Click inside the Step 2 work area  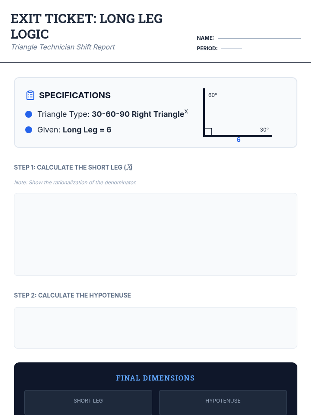point(155,328)
